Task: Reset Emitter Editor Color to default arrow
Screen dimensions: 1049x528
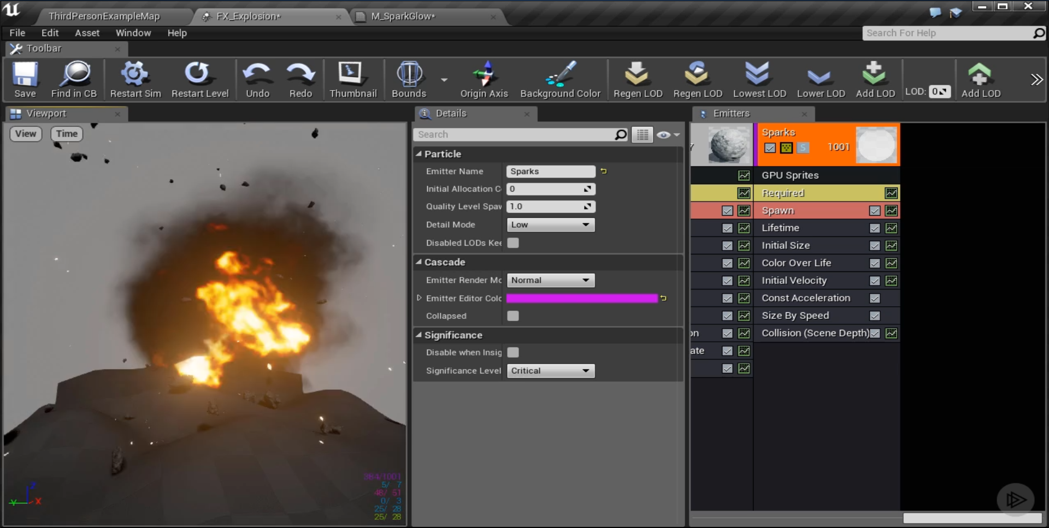Action: [x=663, y=298]
